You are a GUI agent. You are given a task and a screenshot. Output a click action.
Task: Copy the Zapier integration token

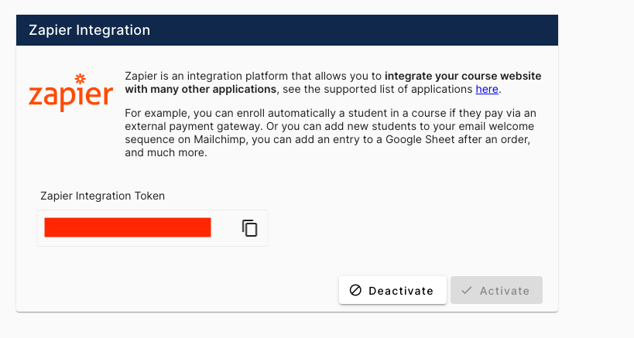[249, 228]
